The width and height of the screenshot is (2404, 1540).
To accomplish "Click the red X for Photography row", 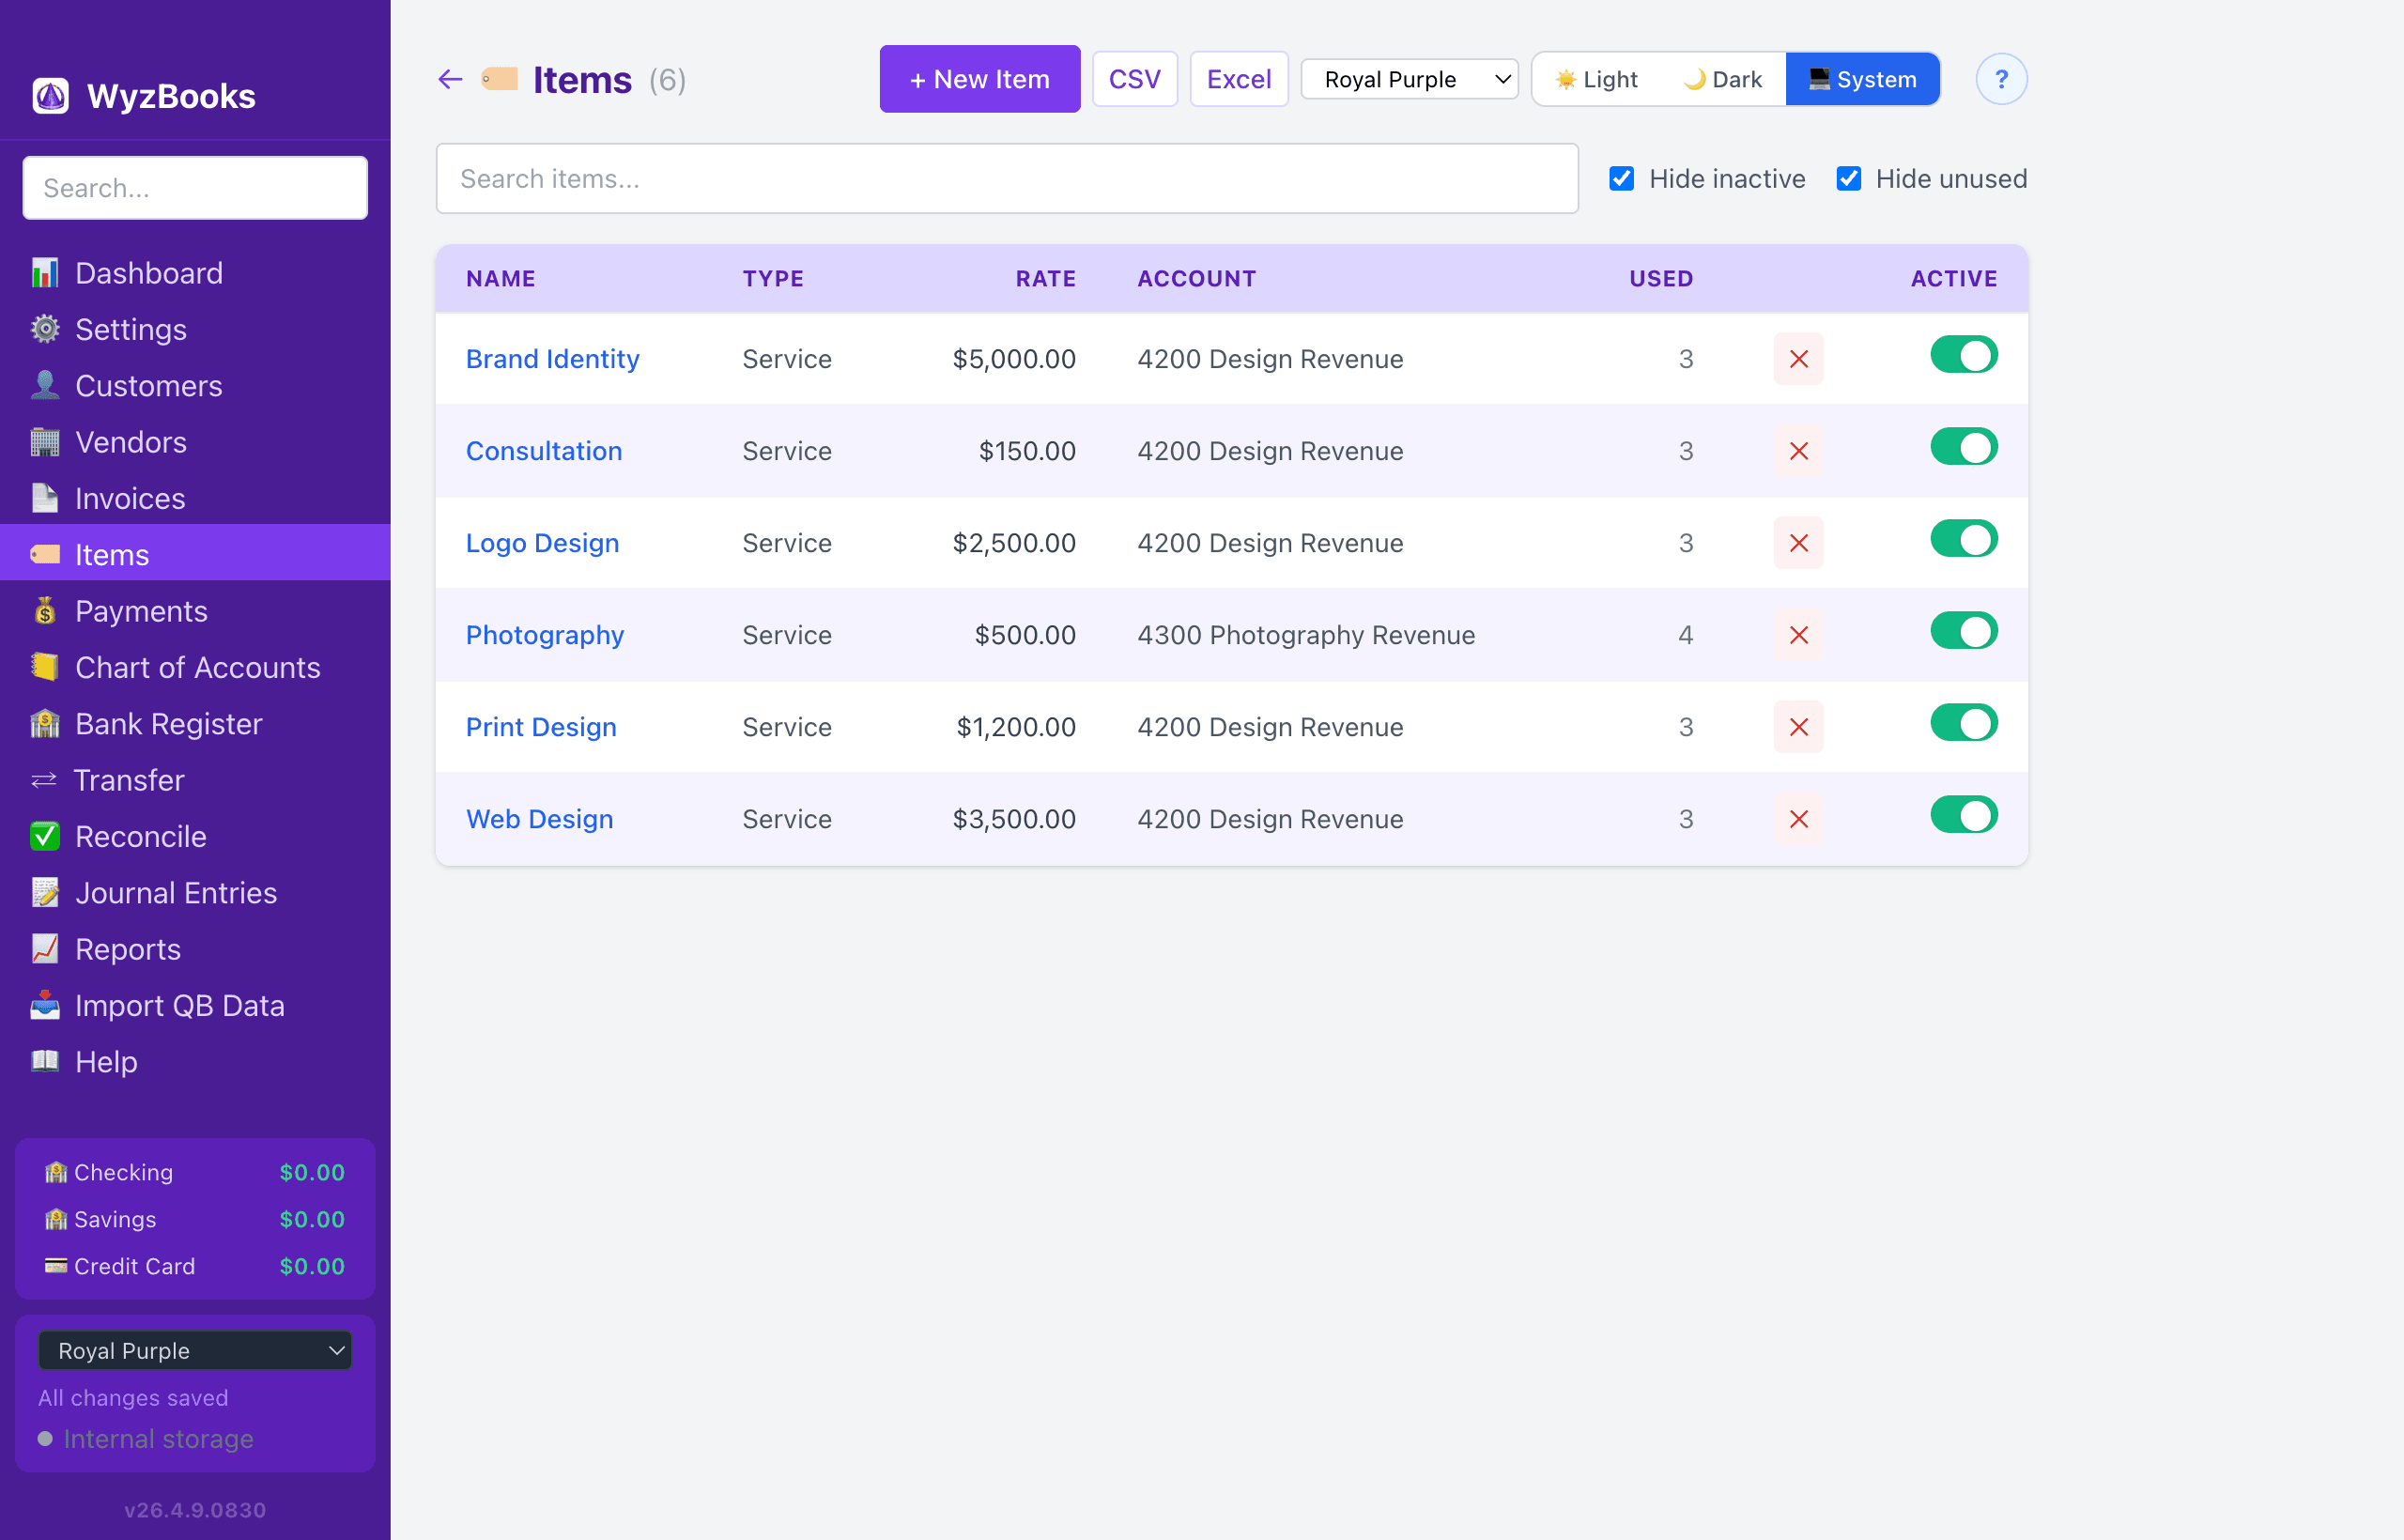I will (x=1797, y=635).
